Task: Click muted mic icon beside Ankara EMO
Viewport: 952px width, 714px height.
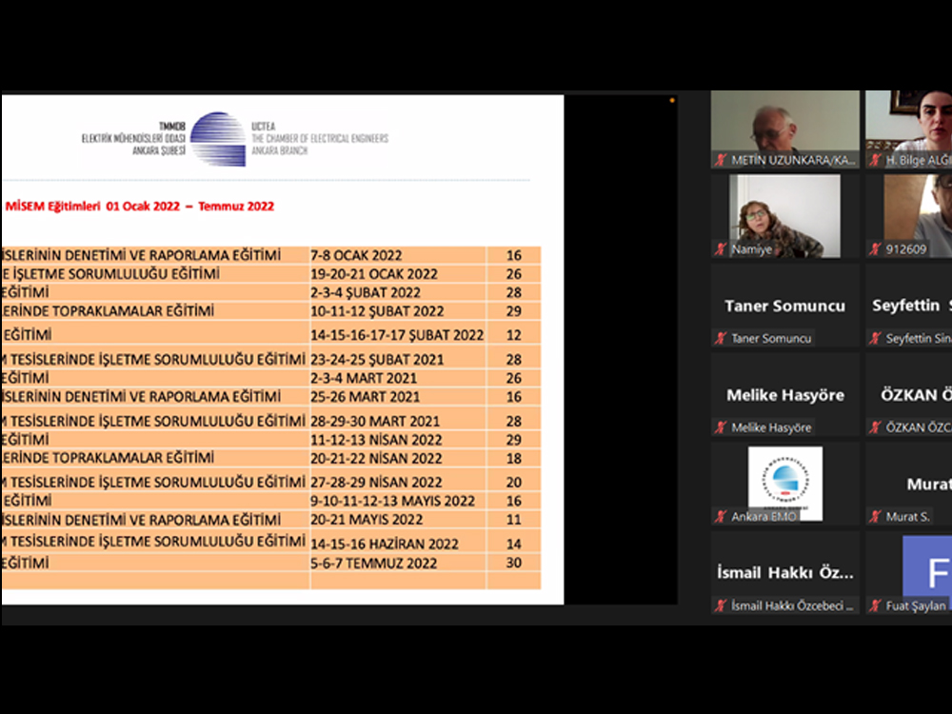Action: pyautogui.click(x=721, y=517)
